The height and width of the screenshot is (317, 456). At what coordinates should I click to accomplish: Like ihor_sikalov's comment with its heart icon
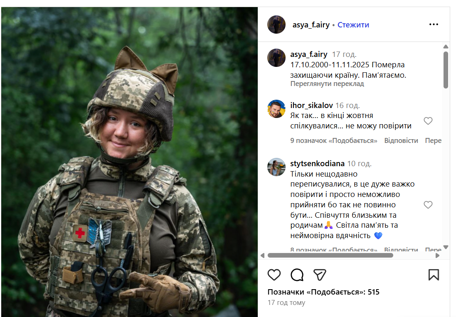428,121
